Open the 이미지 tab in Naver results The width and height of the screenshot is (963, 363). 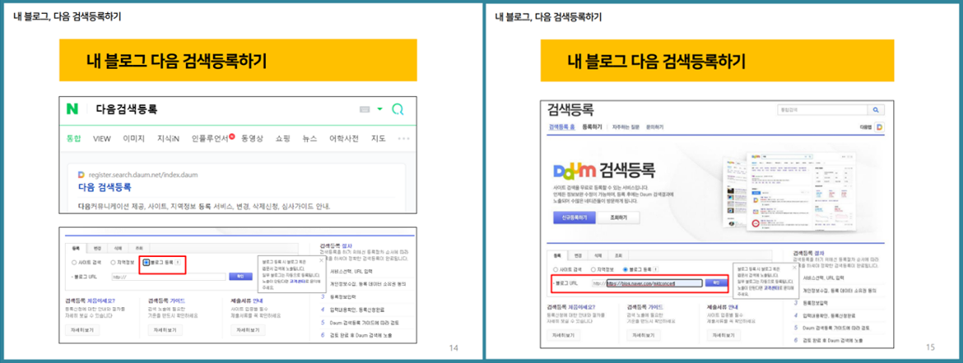[x=134, y=139]
